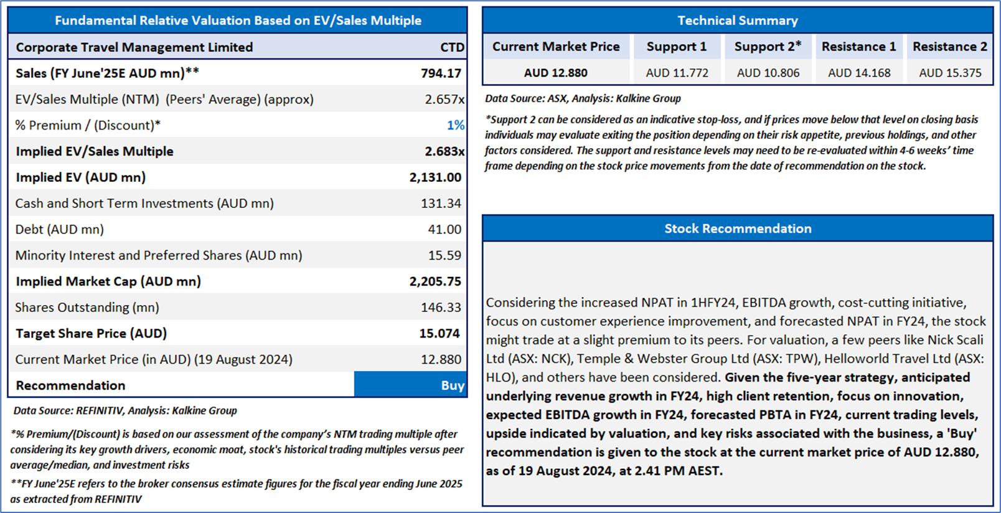Click the blue 'Buy' recommendation cell
This screenshot has width=1001, height=513.
pos(410,385)
